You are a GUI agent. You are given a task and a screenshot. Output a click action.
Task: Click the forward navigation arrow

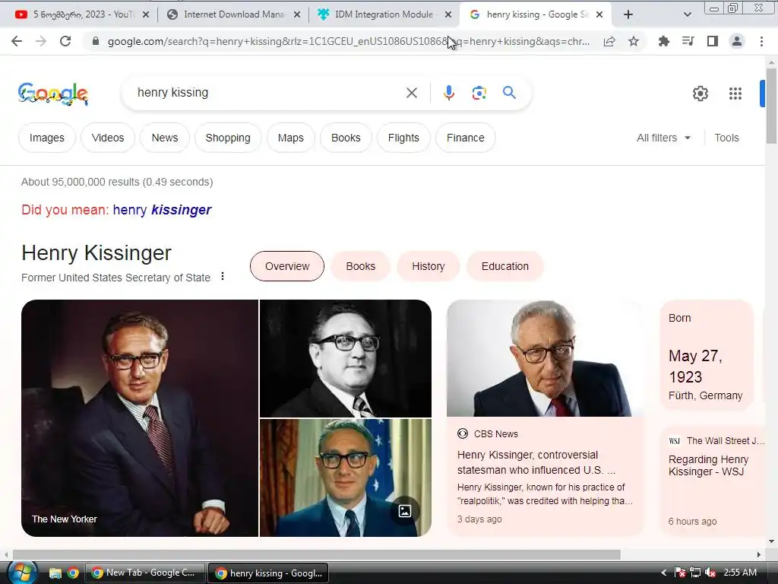41,41
